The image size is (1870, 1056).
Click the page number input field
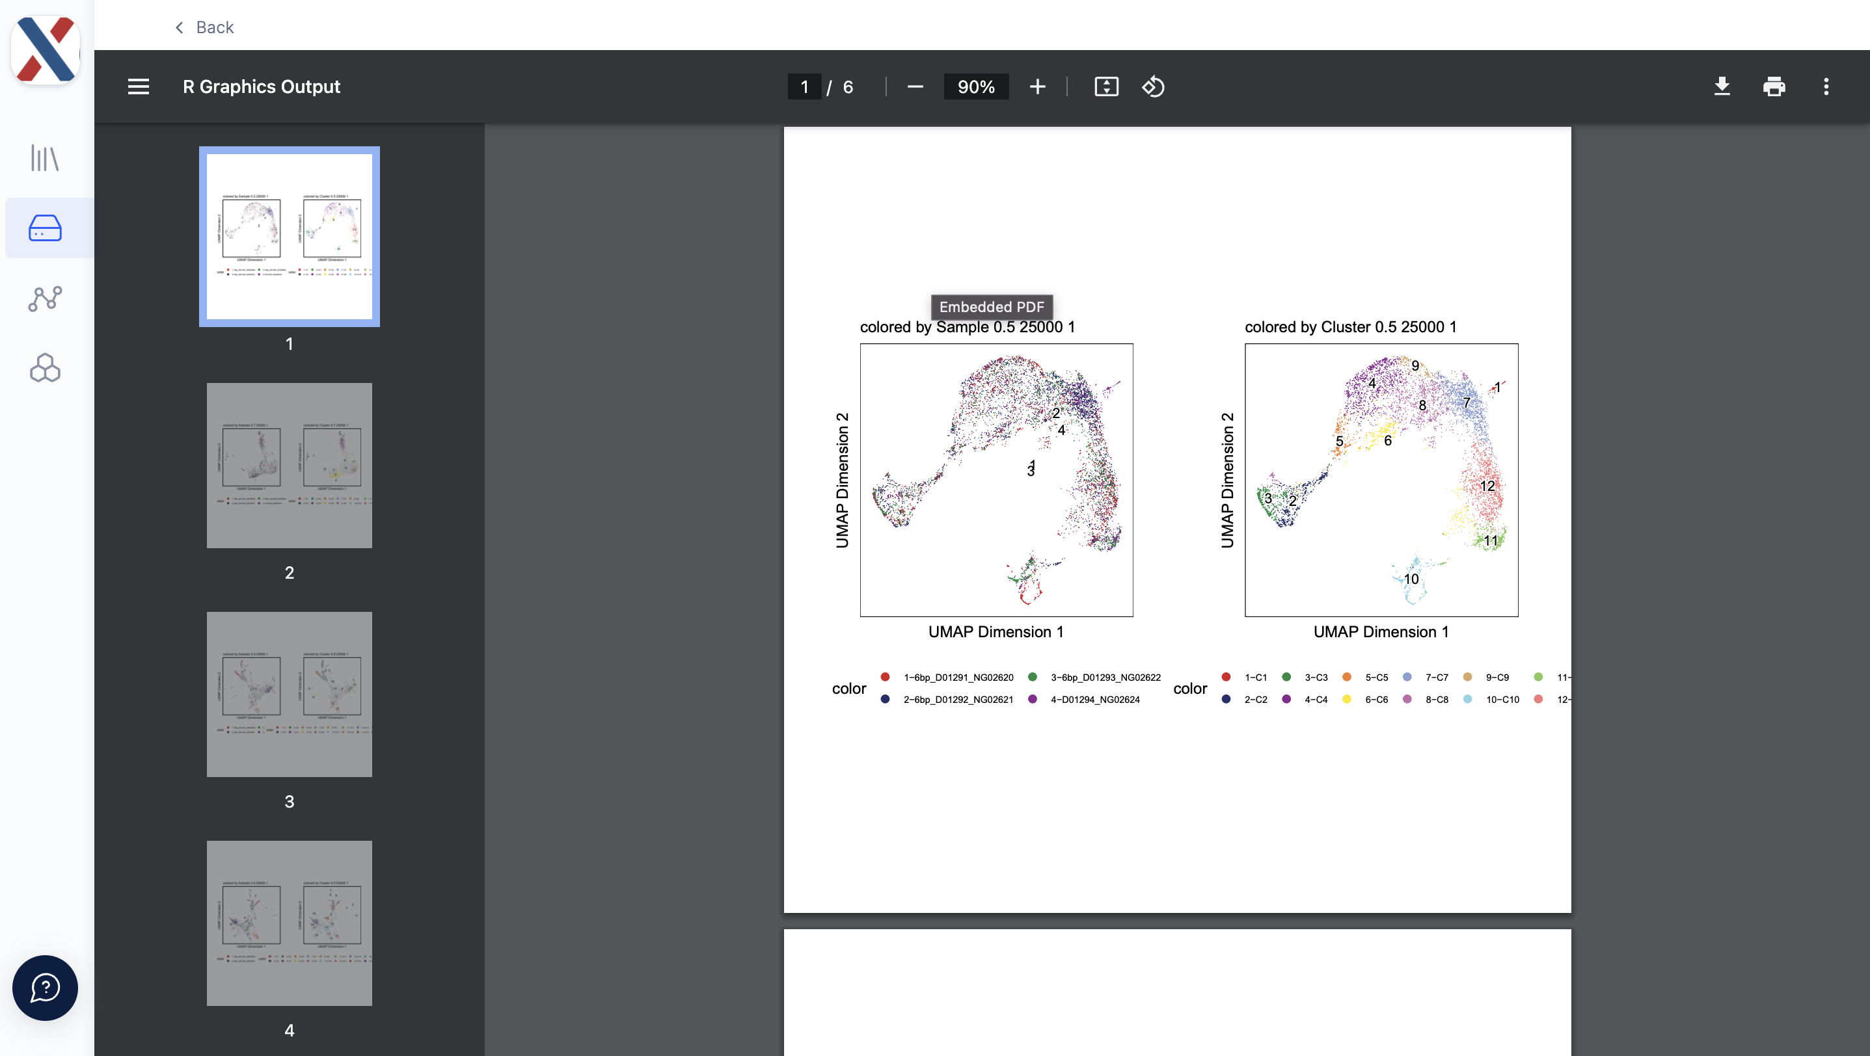point(804,86)
